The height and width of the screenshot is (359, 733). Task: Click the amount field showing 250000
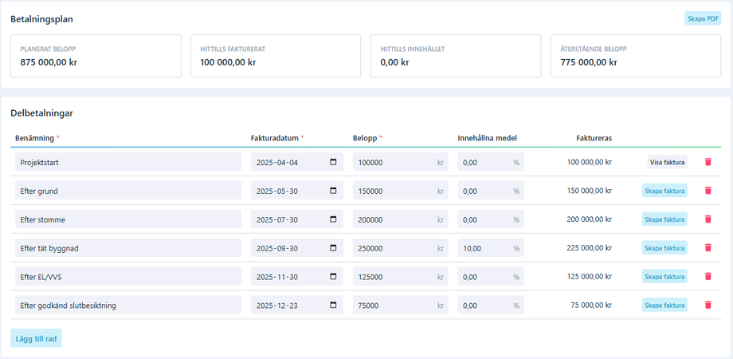tap(393, 248)
